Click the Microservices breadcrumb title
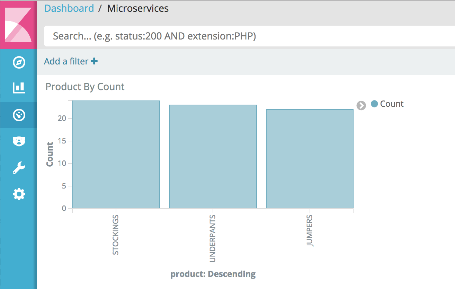 [x=138, y=8]
